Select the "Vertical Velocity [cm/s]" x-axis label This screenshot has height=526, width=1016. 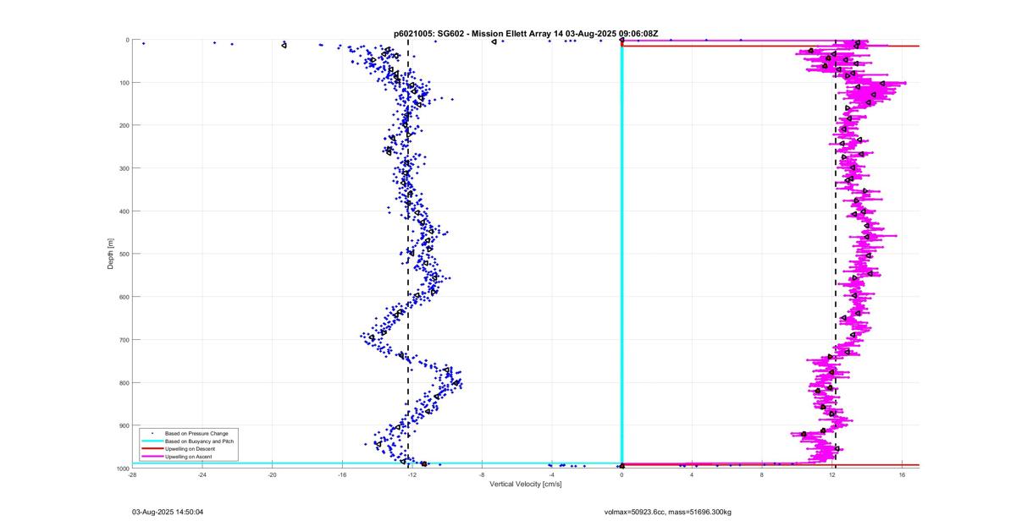point(526,485)
